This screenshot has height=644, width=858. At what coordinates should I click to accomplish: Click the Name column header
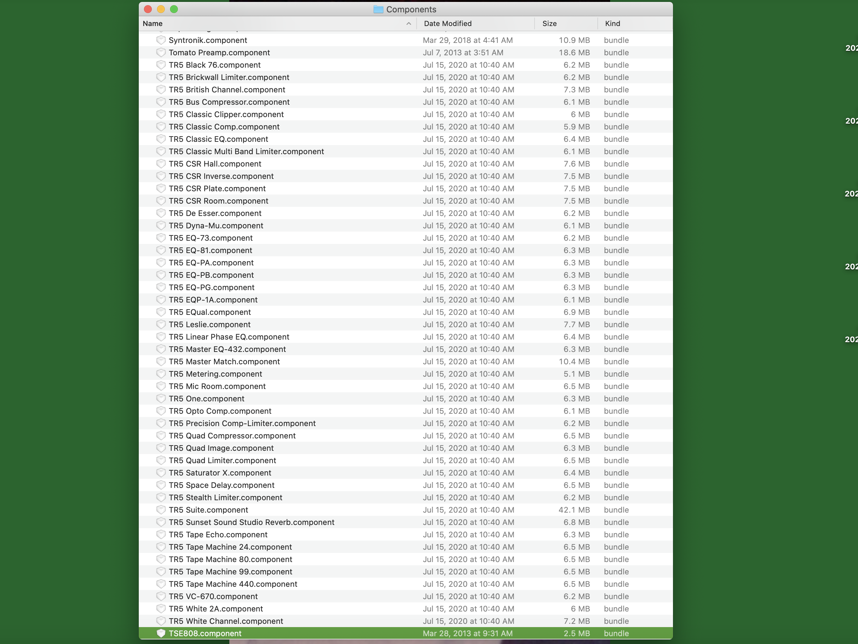pyautogui.click(x=152, y=24)
